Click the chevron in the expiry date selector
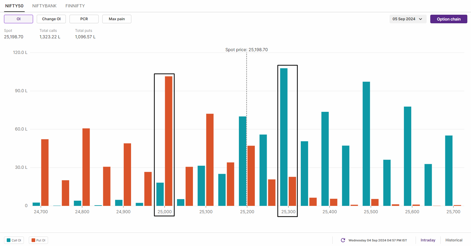This screenshot has width=471, height=246. point(420,19)
